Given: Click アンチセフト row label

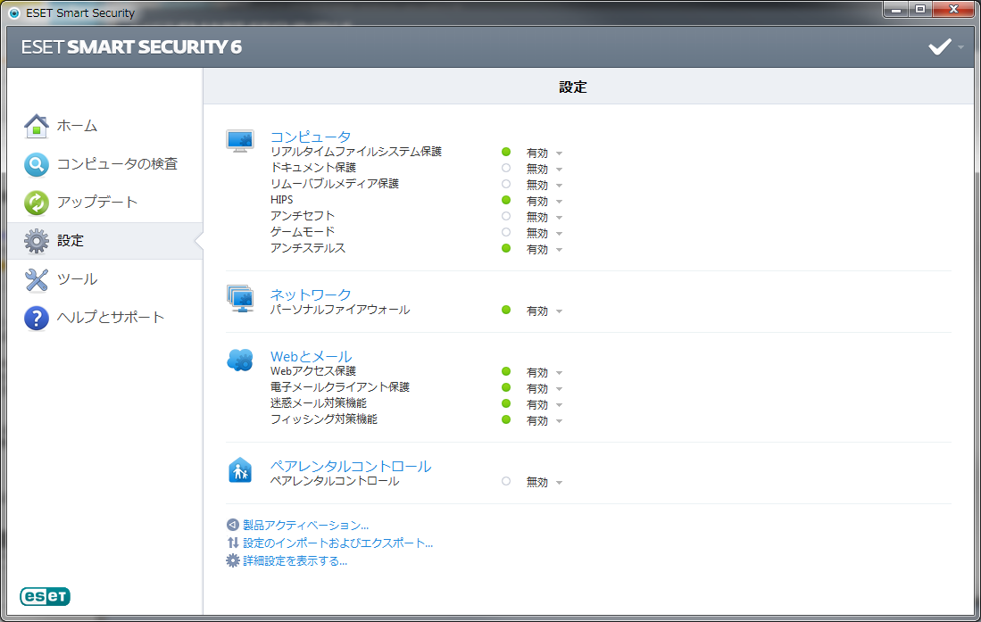Looking at the screenshot, I should click(x=303, y=216).
